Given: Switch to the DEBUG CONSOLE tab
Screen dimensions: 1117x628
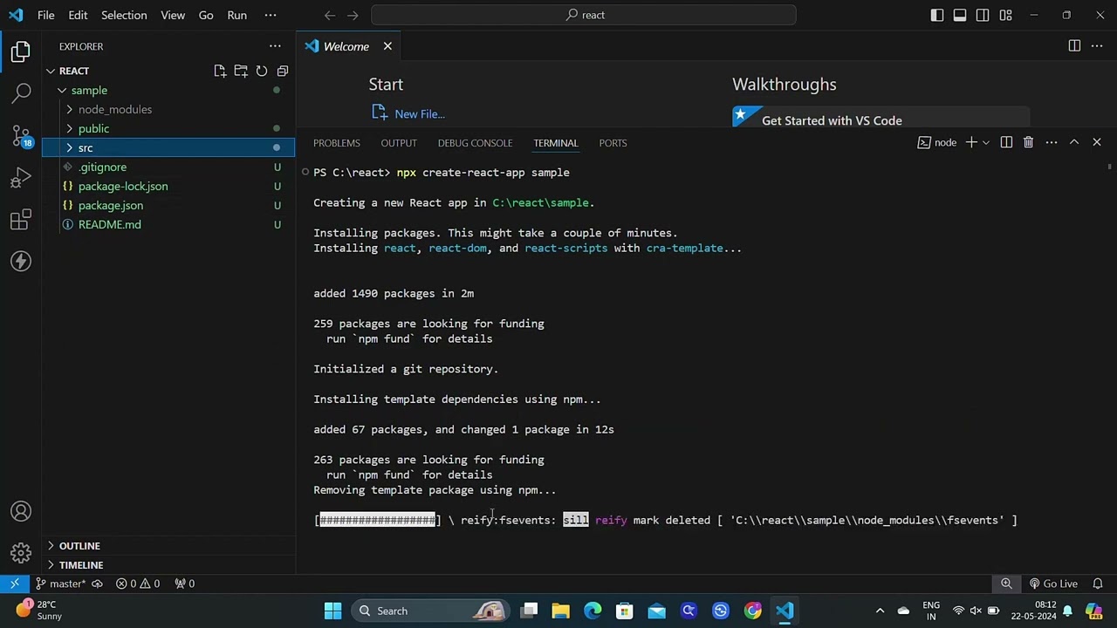Looking at the screenshot, I should click(x=475, y=142).
